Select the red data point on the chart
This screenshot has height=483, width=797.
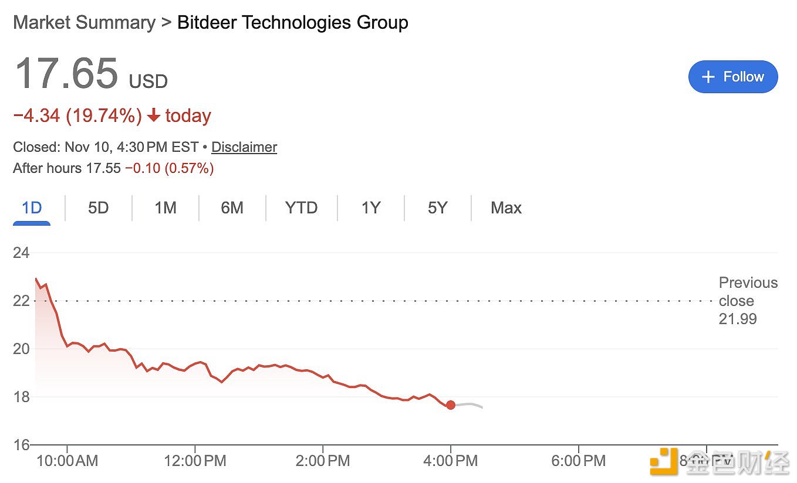click(x=451, y=404)
